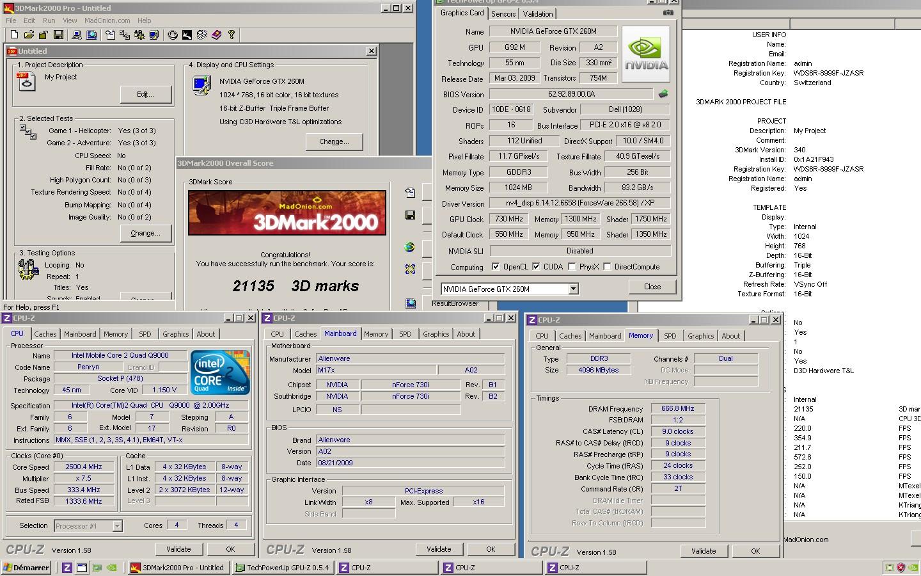Click the Open project folder icon
This screenshot has height=576, width=921.
(x=29, y=35)
